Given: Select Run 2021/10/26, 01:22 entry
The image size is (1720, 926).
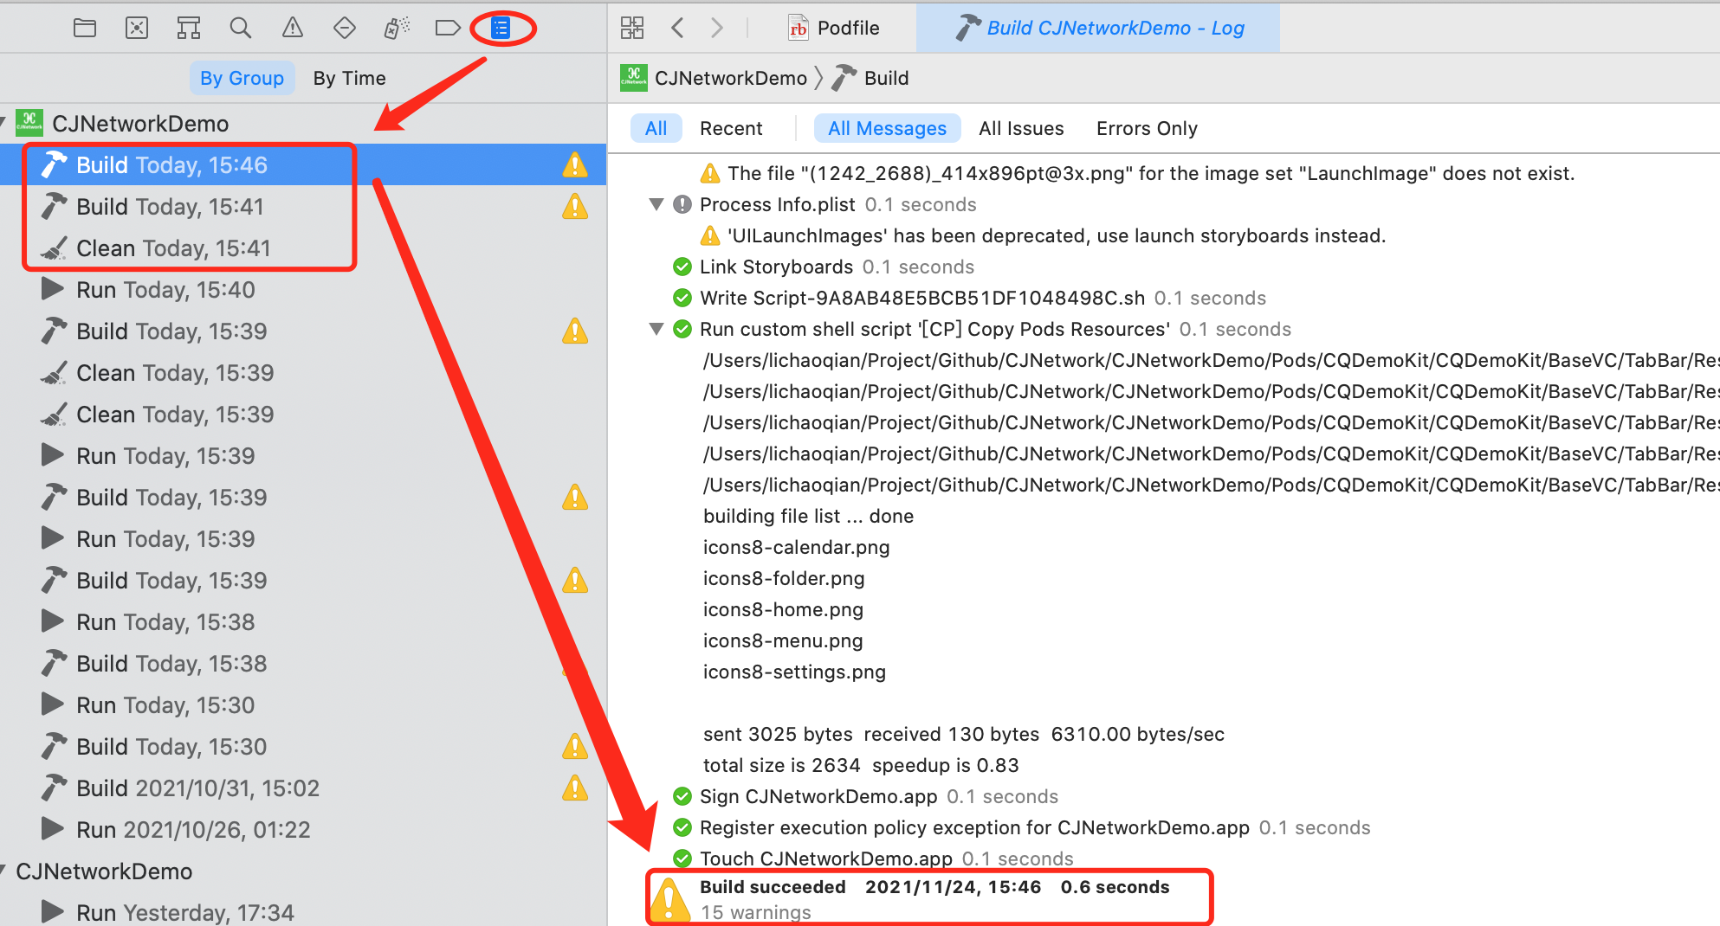Looking at the screenshot, I should 303,829.
